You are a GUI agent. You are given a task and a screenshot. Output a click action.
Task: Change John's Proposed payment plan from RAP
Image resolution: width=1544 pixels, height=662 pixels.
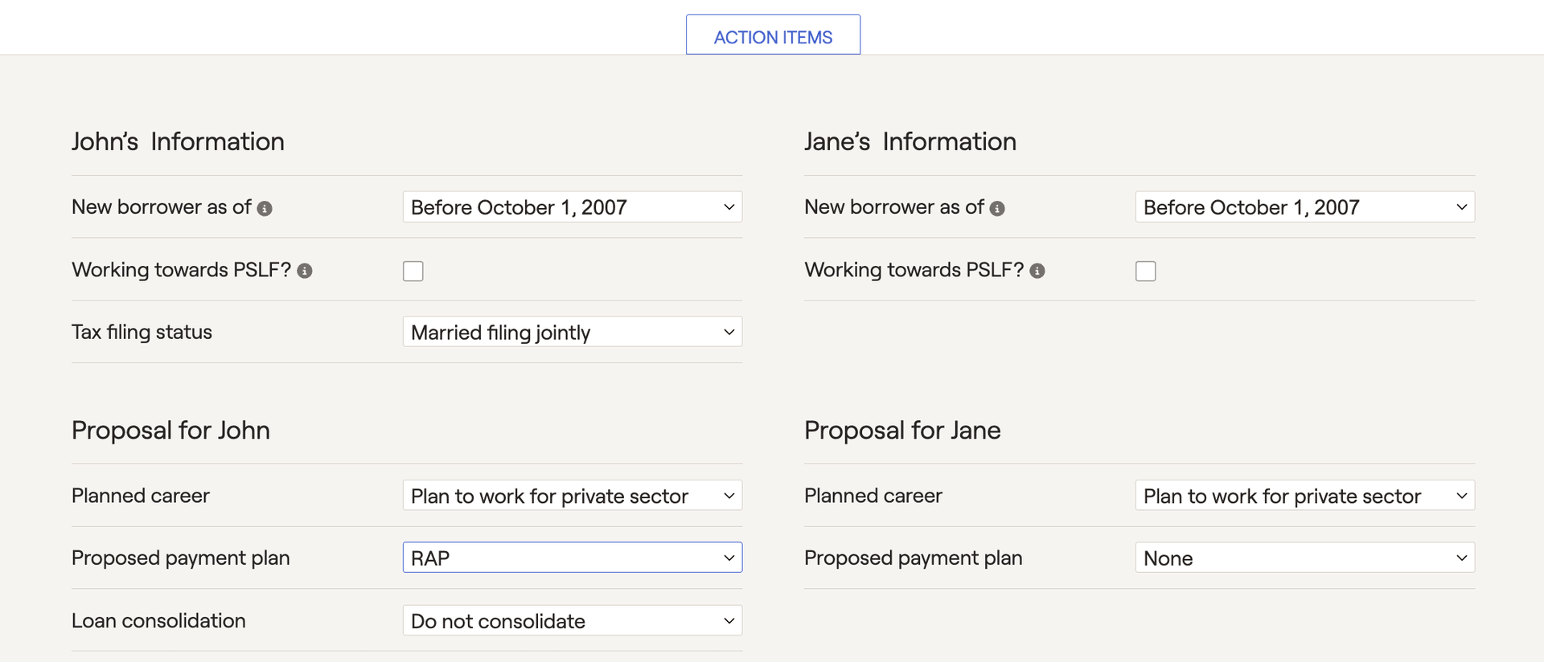point(573,558)
